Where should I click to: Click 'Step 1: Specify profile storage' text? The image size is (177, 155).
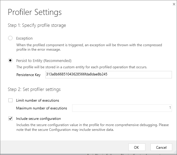tap(37, 25)
